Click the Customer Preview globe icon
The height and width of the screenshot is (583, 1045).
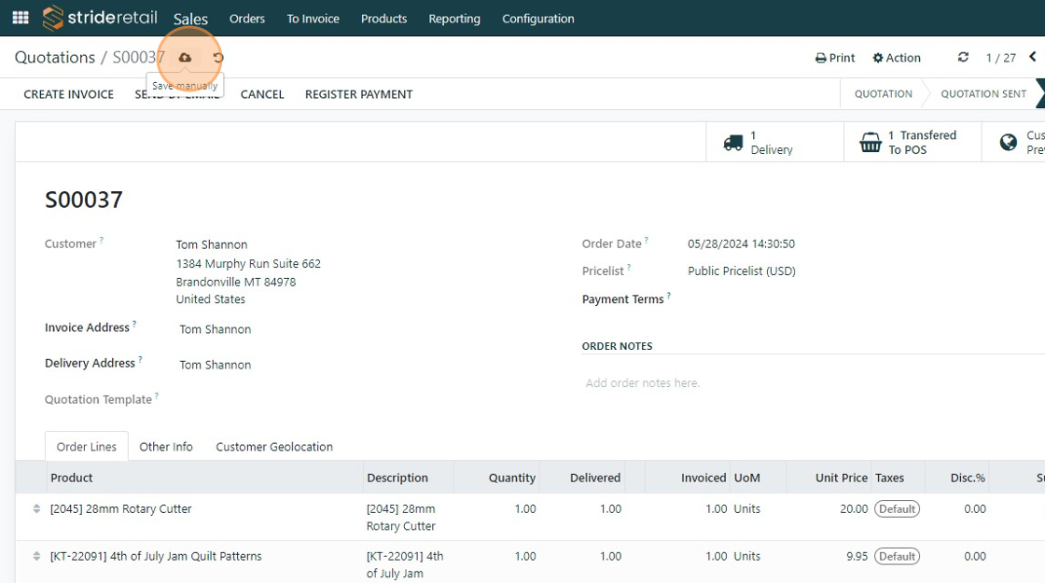(1009, 143)
